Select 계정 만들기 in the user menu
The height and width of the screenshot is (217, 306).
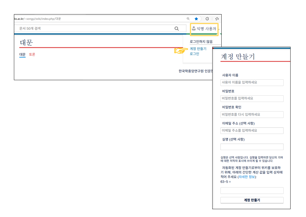[198, 49]
